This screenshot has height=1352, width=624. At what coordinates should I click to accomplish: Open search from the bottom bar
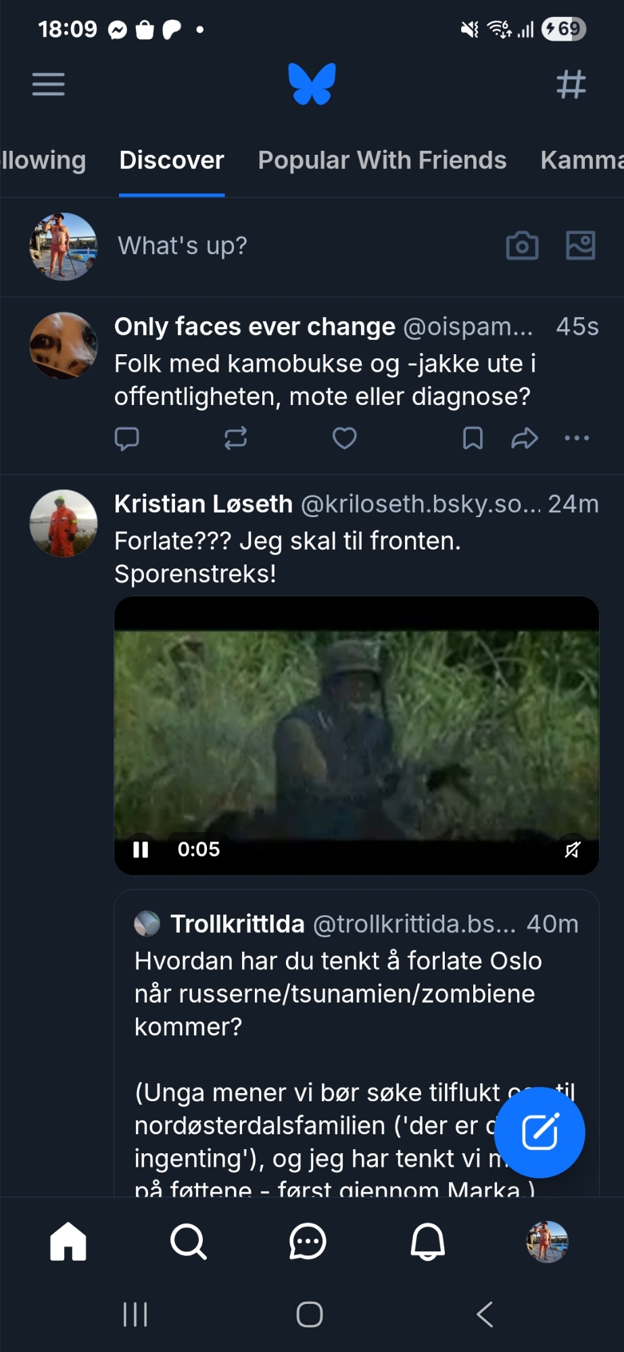pos(188,1242)
